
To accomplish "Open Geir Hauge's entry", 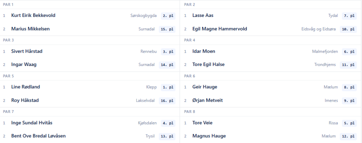I will (205, 87).
